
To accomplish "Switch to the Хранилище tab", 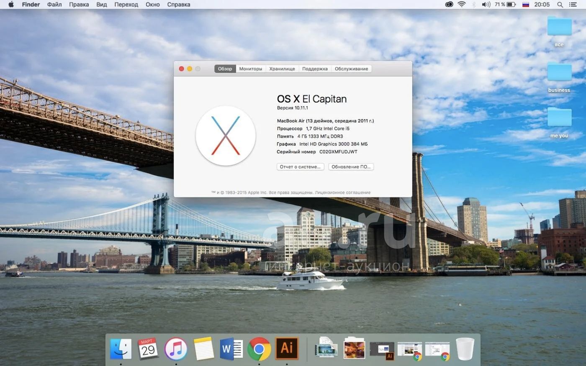I will click(282, 69).
